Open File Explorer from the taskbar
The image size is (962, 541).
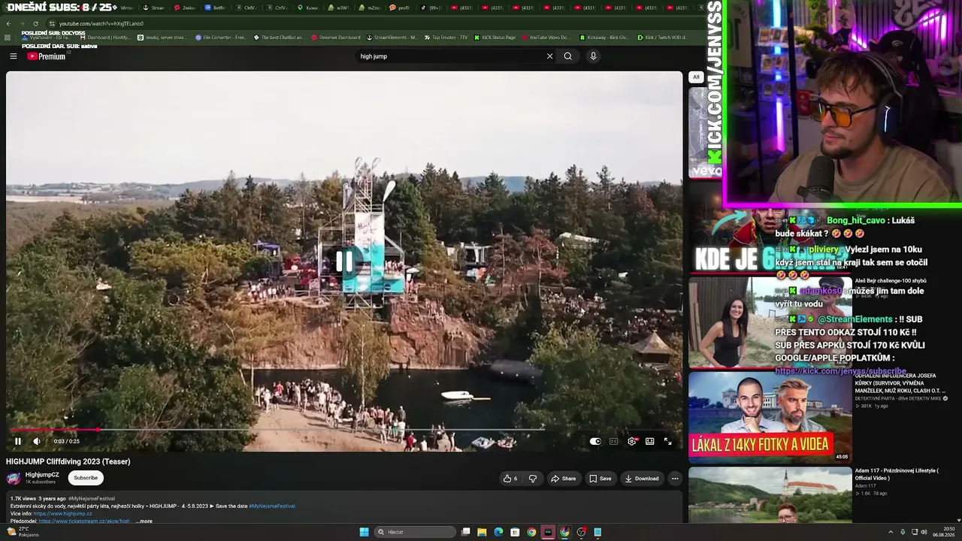(482, 532)
